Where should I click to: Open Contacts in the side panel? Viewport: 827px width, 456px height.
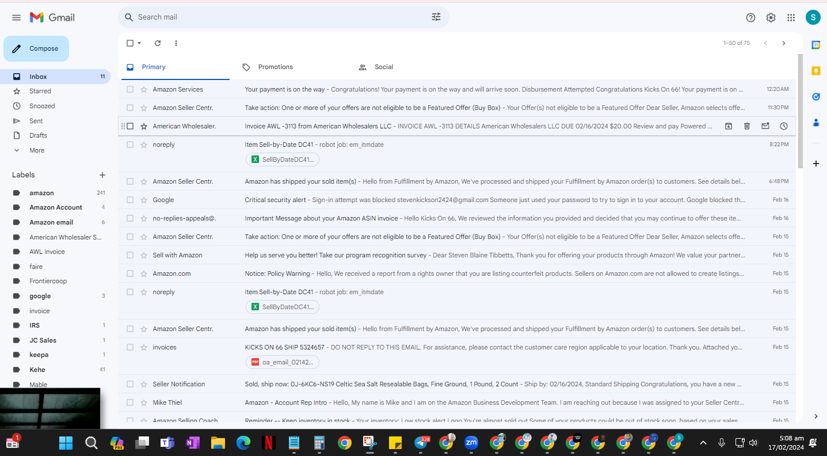click(815, 123)
